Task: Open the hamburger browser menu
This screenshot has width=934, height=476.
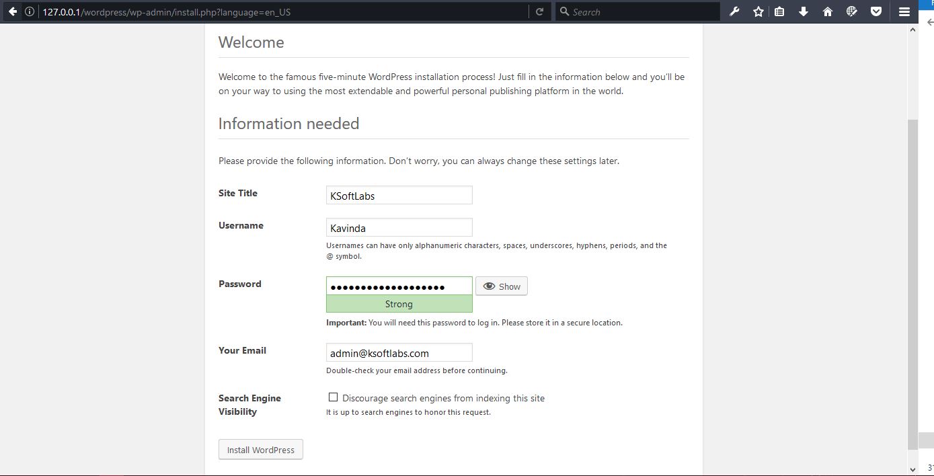Action: click(904, 11)
